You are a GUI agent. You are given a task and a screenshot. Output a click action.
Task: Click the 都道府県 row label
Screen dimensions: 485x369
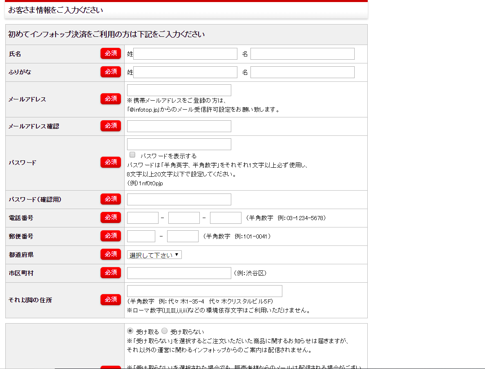(x=21, y=255)
